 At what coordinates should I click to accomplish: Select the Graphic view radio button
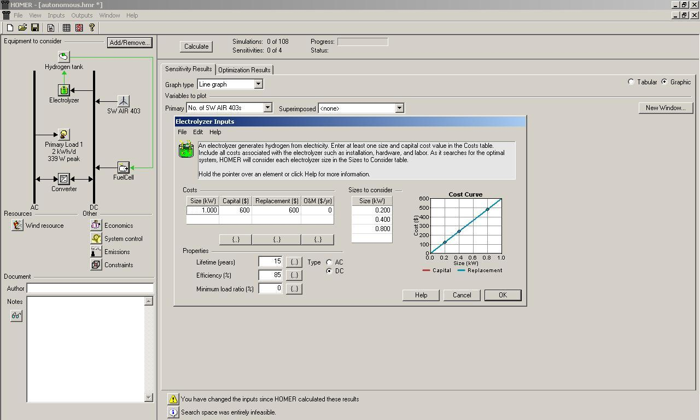point(664,82)
